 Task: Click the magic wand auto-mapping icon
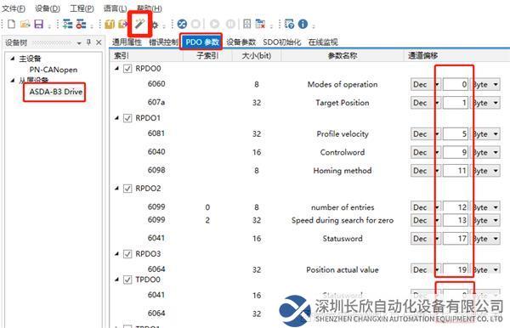coord(140,24)
